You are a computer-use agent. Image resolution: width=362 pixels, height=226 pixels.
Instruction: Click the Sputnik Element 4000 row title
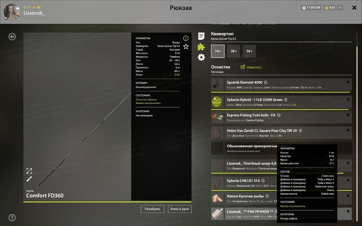click(245, 82)
